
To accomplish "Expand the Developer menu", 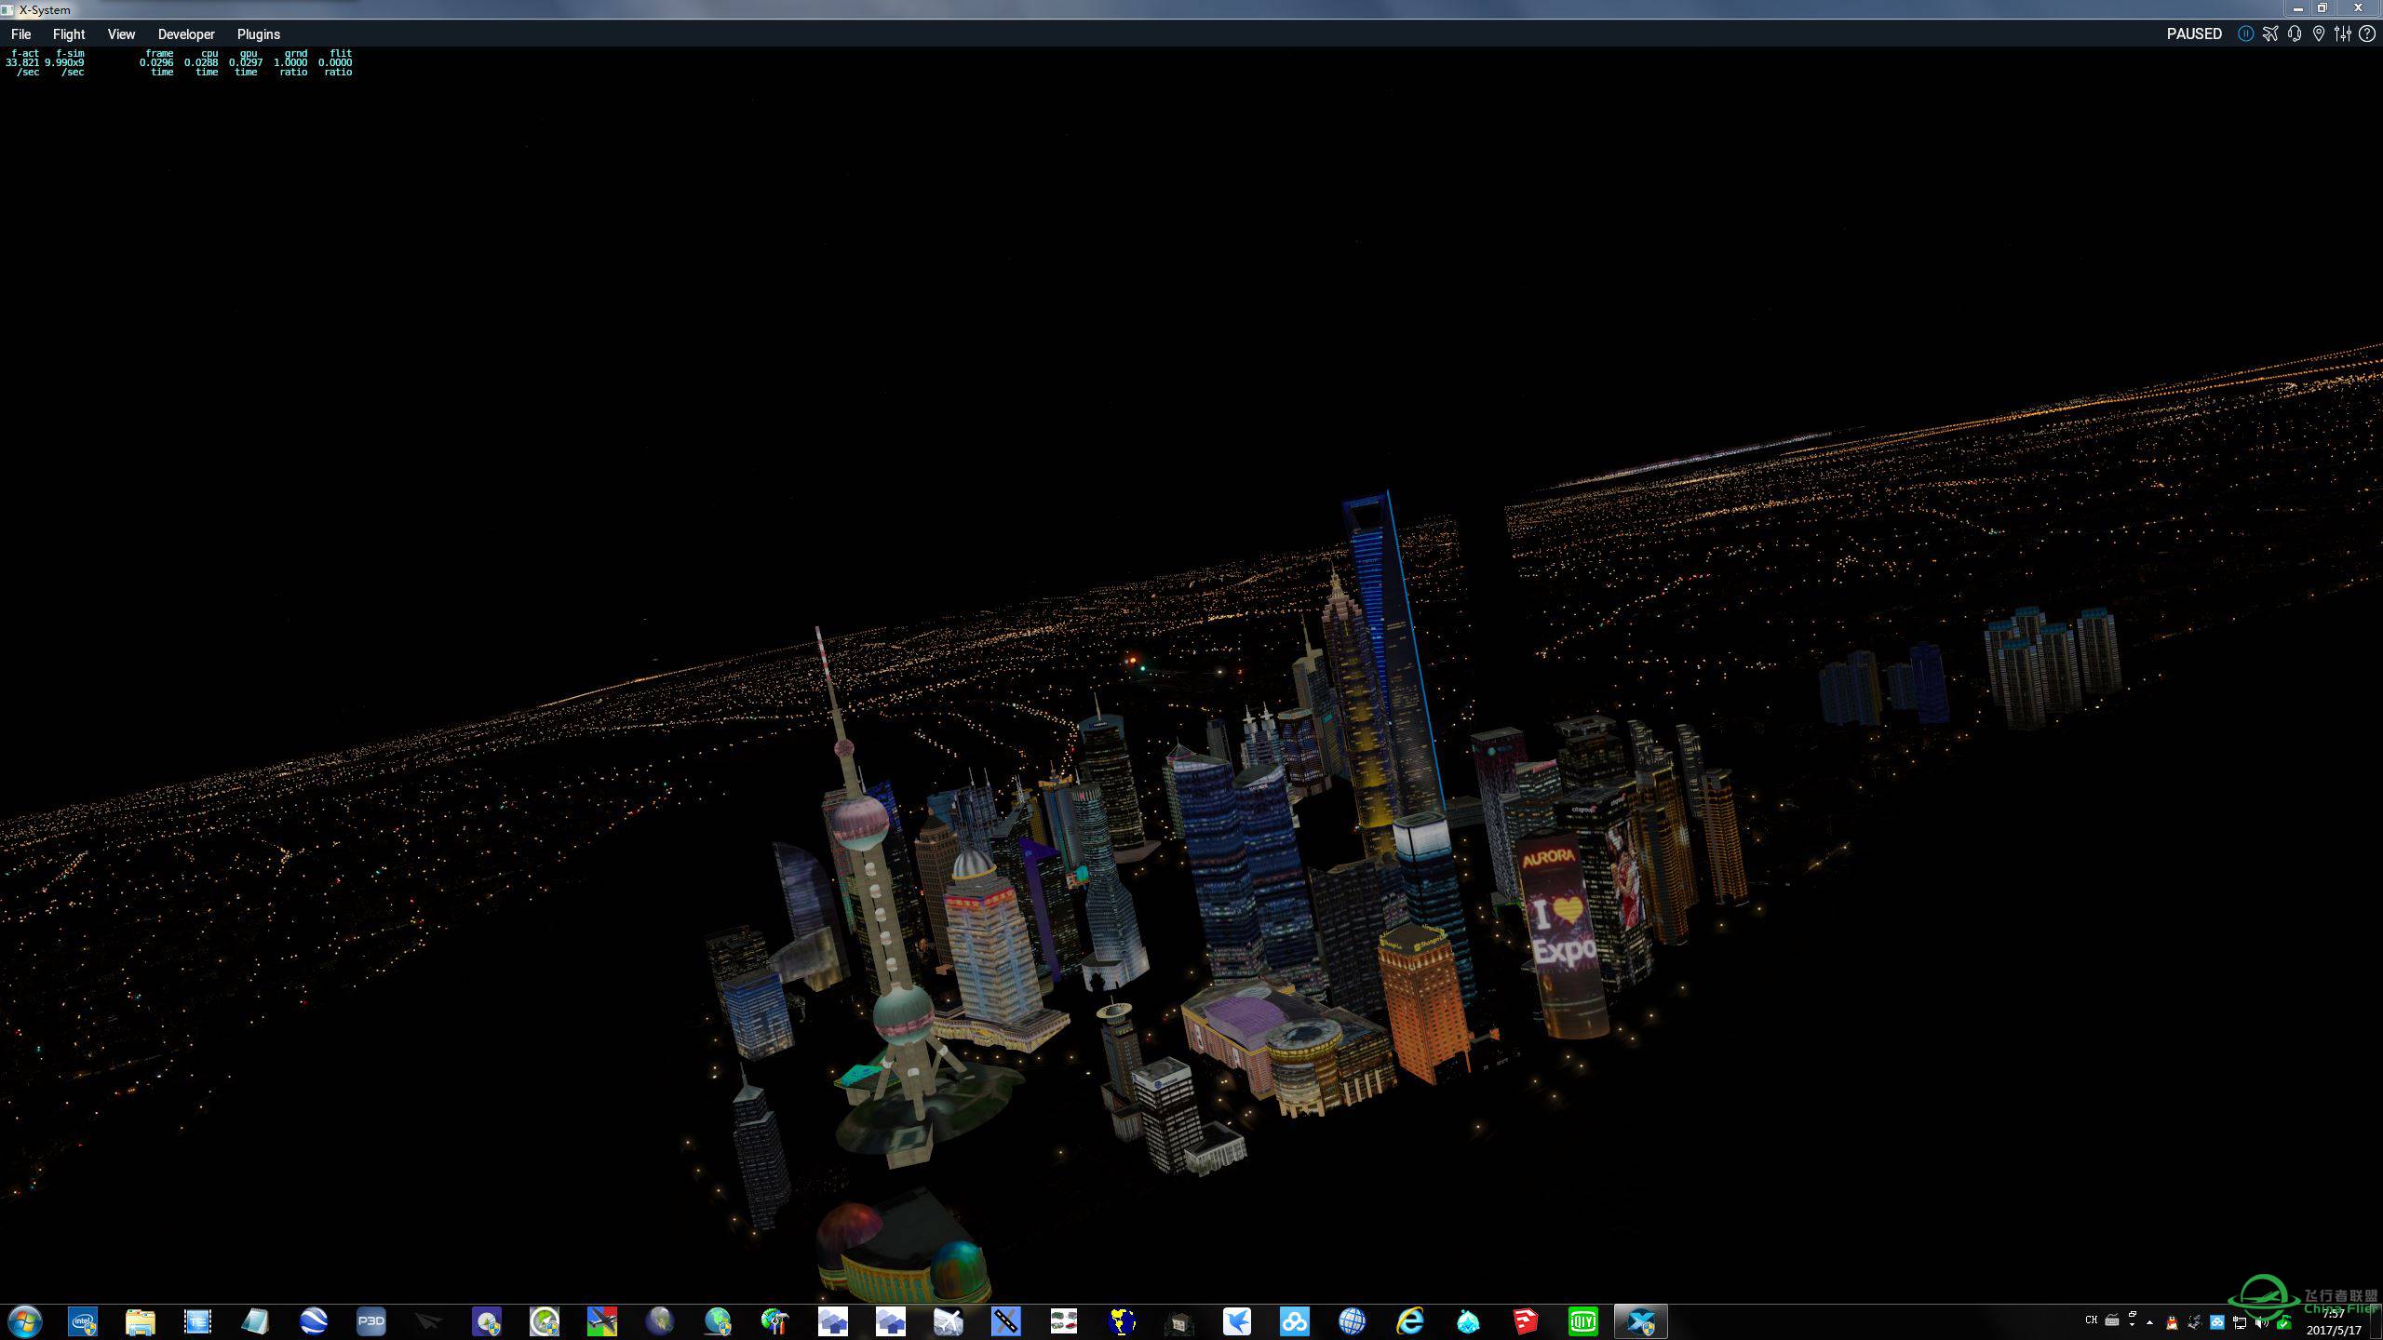I will pos(186,33).
